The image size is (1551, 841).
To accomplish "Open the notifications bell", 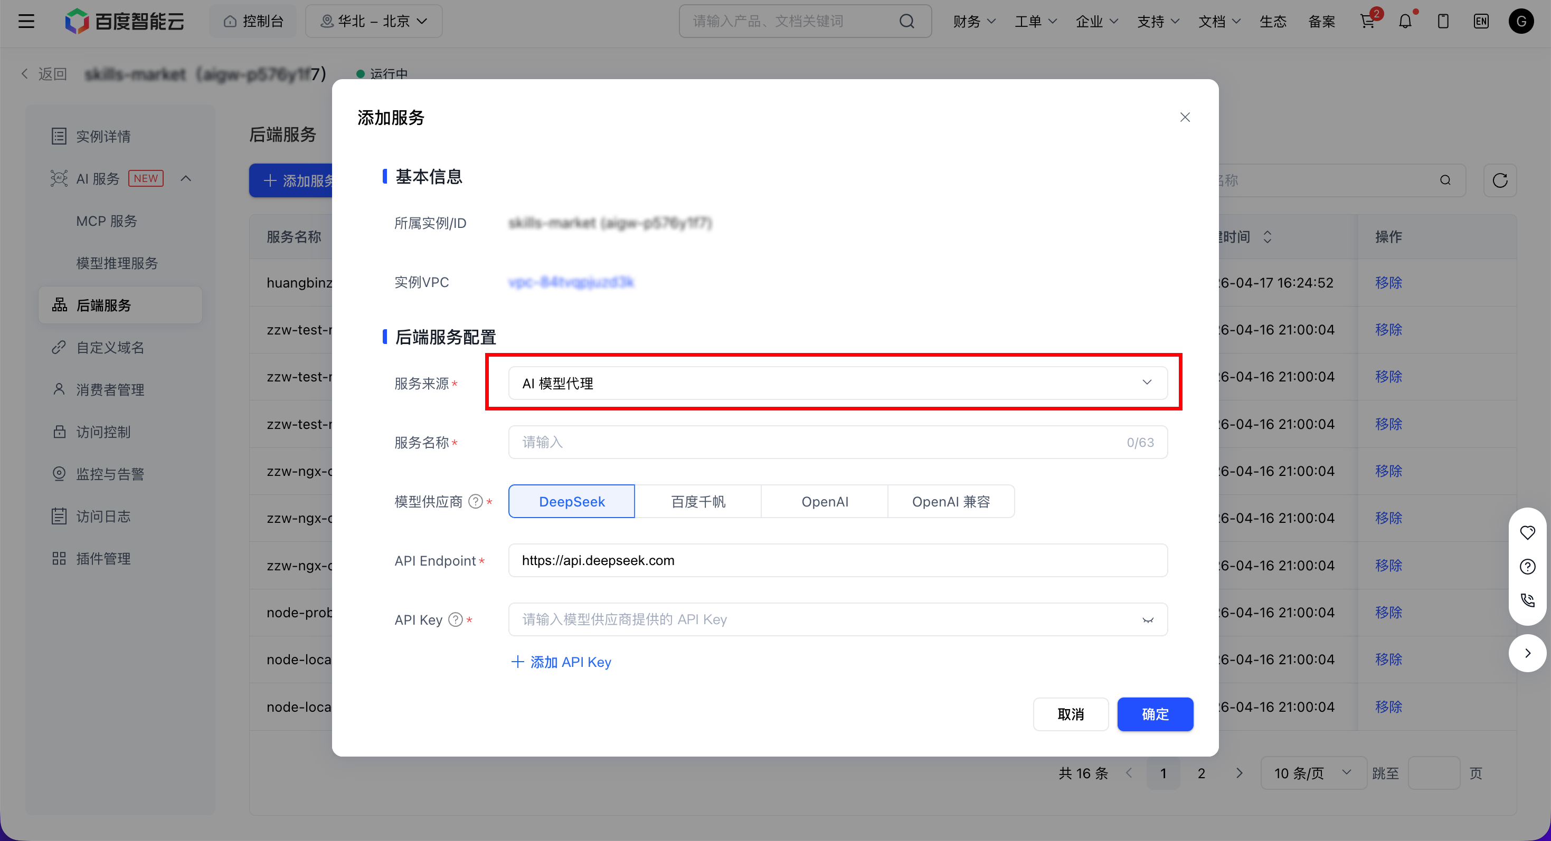I will coord(1405,22).
